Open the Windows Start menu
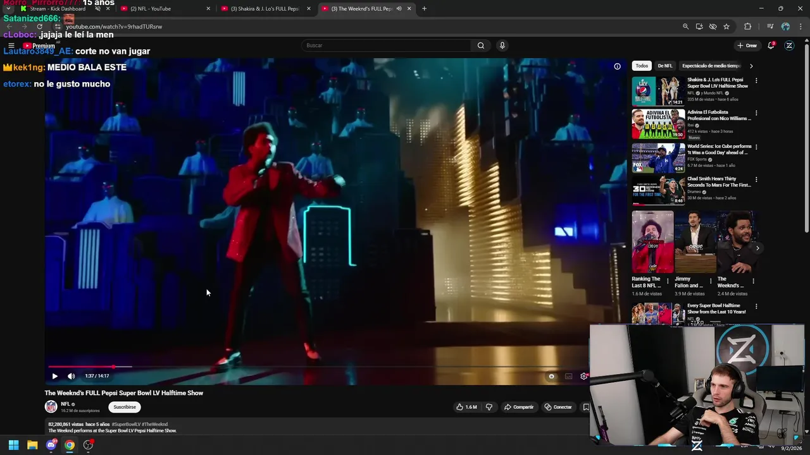The height and width of the screenshot is (455, 810). click(13, 445)
